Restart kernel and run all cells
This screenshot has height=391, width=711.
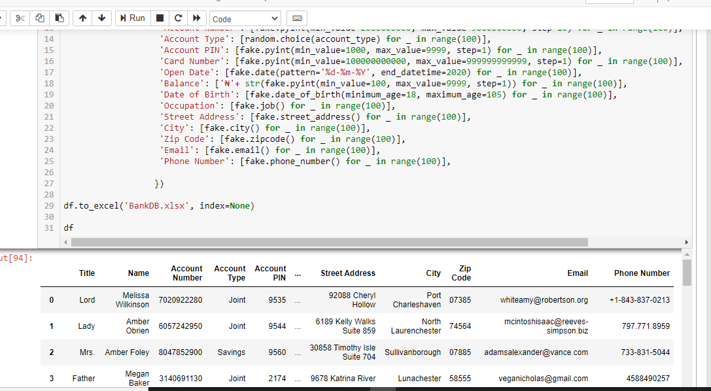tap(197, 18)
